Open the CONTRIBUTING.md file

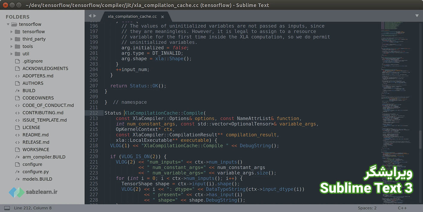(x=43, y=113)
